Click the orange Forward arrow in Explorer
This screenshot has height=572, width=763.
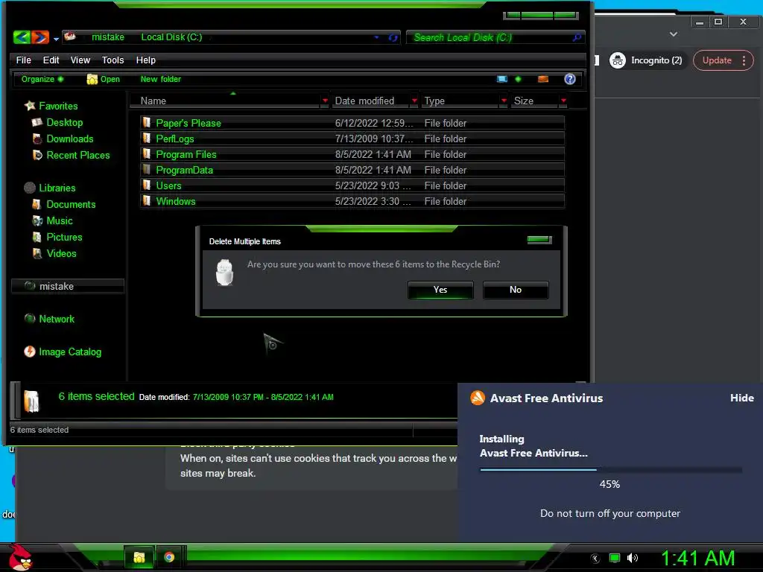(x=40, y=37)
